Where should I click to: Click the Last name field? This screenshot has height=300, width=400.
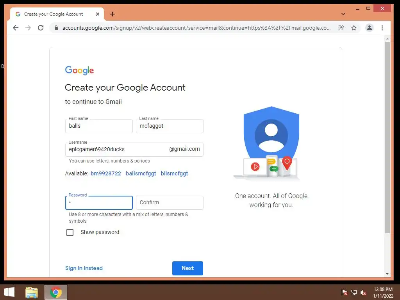(x=170, y=126)
